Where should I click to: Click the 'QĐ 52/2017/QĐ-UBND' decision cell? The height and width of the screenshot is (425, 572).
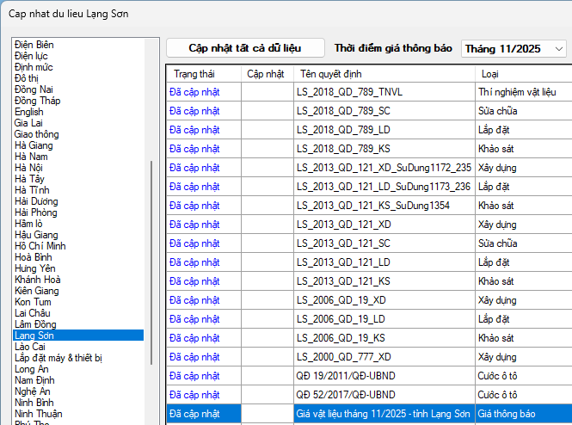[x=347, y=394]
